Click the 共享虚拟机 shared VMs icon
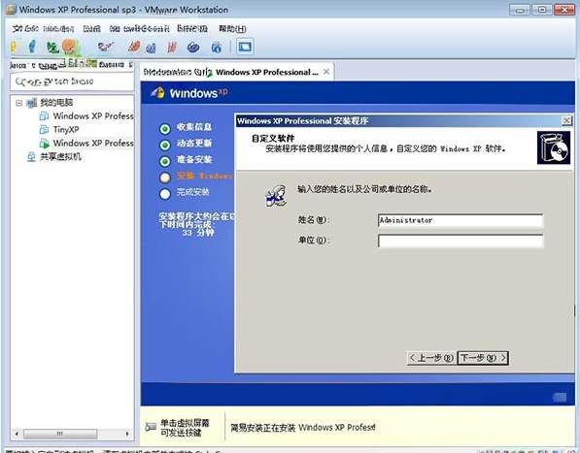Screen dimensions: 580x453 coord(31,157)
